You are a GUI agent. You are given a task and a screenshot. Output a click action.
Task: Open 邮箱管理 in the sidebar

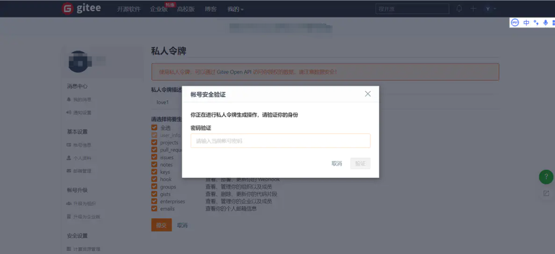click(x=79, y=171)
